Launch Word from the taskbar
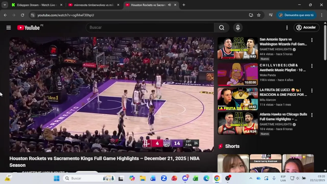Image resolution: width=327 pixels, height=184 pixels. pos(153,178)
